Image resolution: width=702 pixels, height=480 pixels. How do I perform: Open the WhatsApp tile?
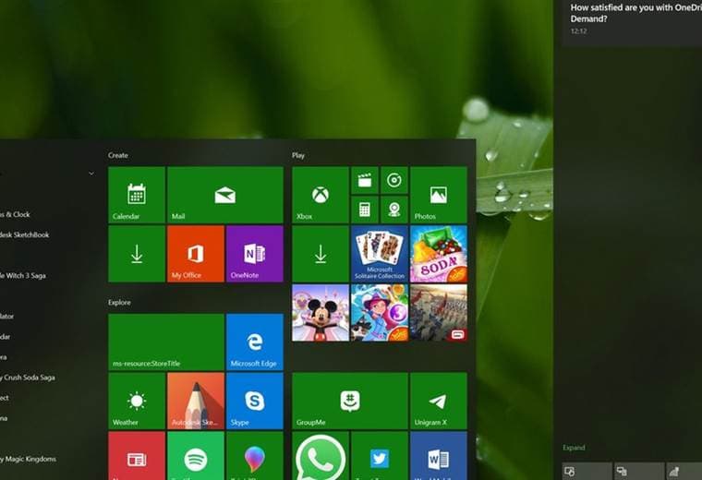[x=320, y=457]
